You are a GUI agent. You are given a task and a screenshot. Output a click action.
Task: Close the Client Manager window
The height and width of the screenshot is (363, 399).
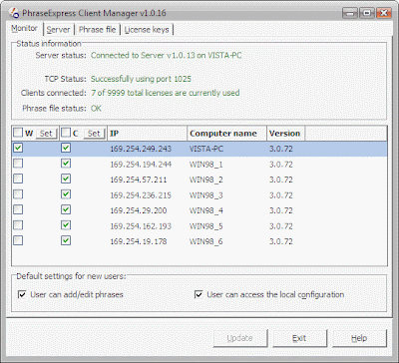pos(384,13)
